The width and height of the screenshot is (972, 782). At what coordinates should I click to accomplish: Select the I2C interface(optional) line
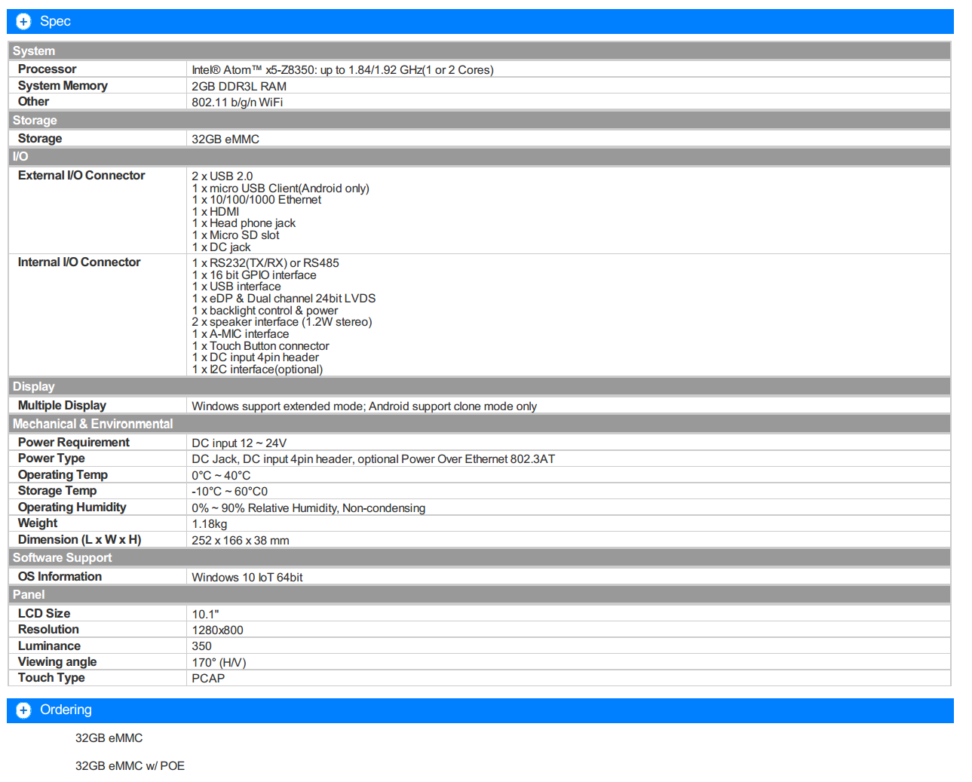pyautogui.click(x=257, y=370)
